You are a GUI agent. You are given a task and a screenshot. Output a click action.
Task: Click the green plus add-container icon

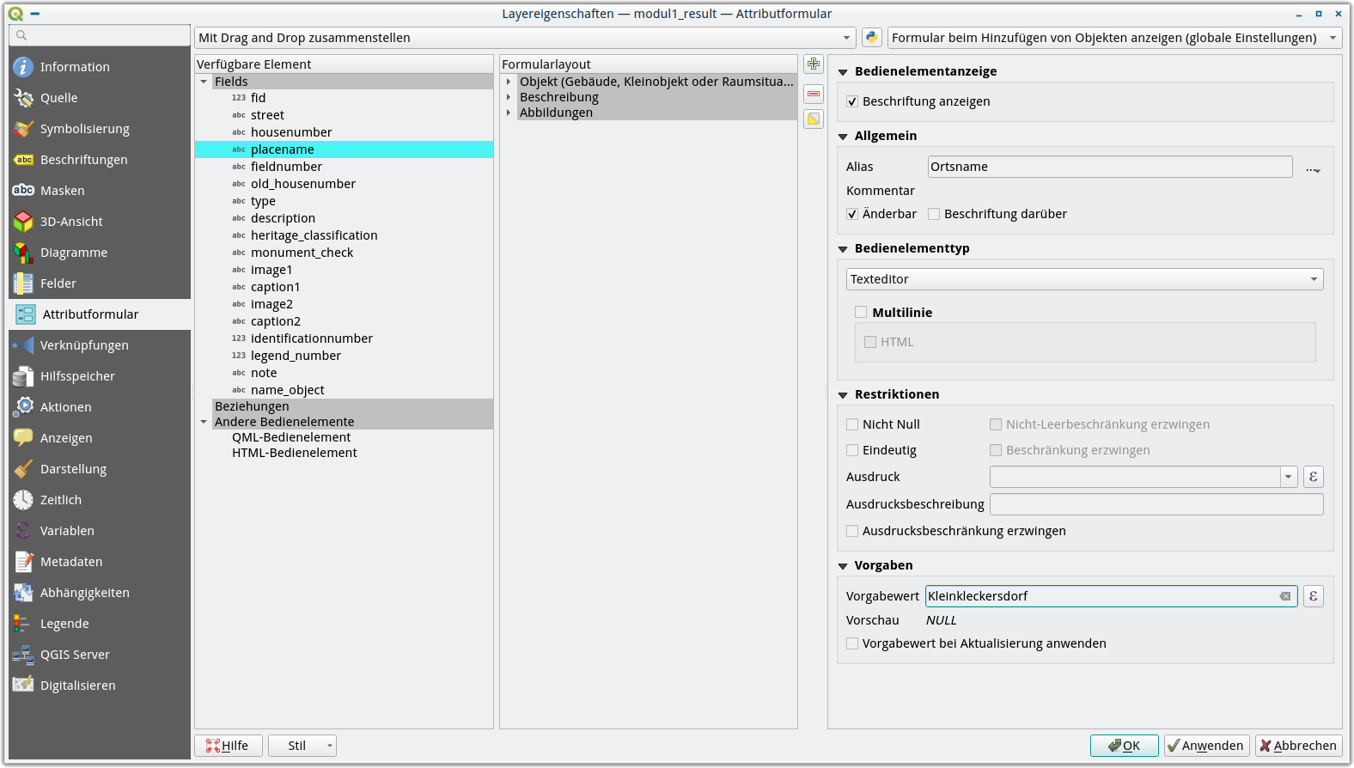pos(813,64)
